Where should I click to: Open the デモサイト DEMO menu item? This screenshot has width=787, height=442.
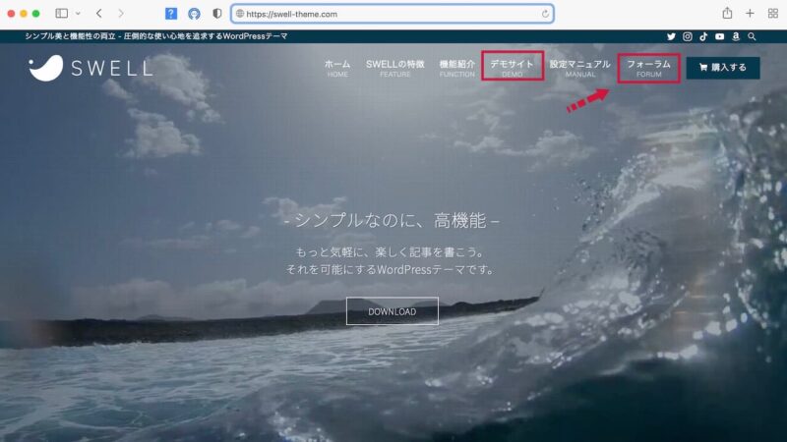click(x=512, y=68)
